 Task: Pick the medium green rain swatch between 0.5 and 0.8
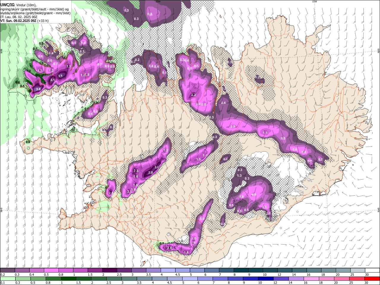[x=38, y=278]
